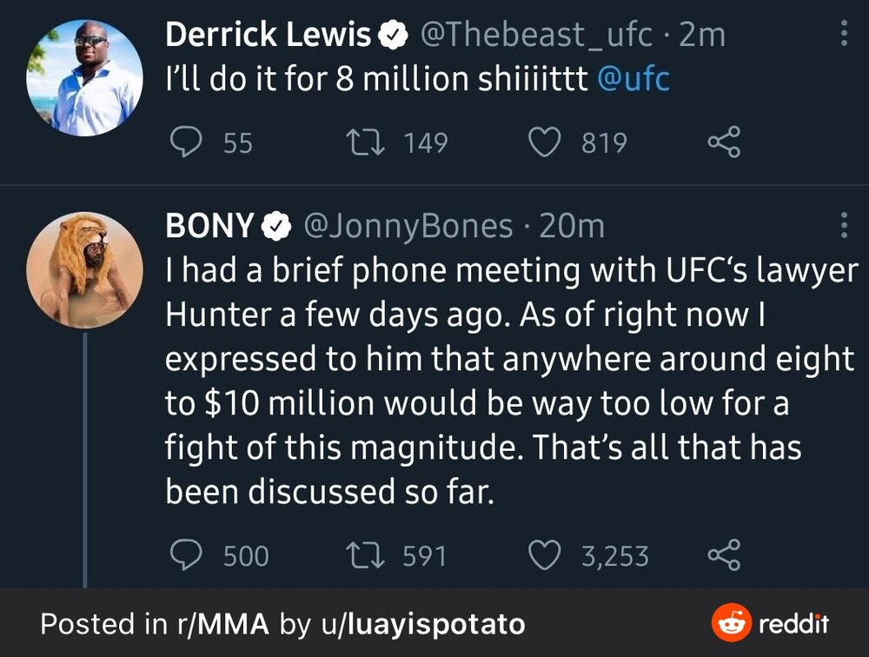Click the BONY display name

tap(209, 226)
